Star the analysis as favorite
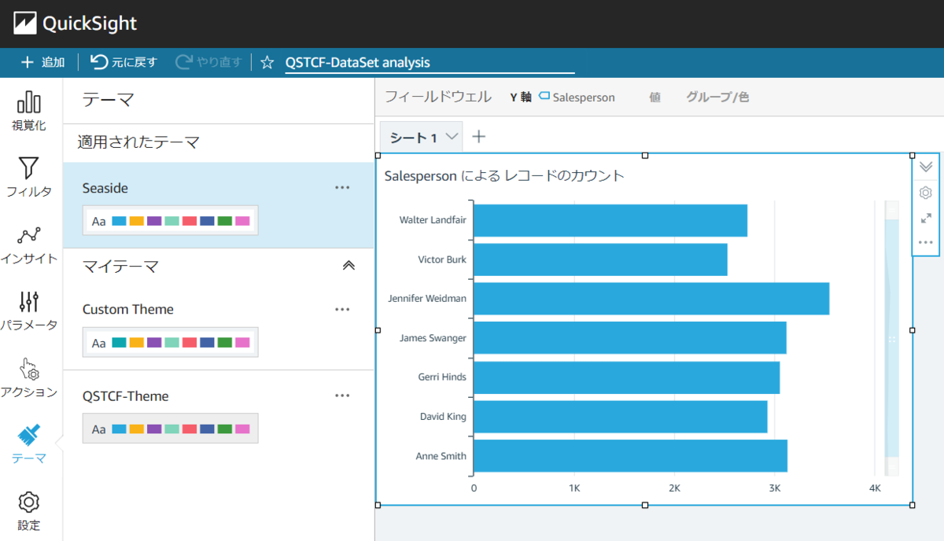This screenshot has height=541, width=944. (267, 63)
